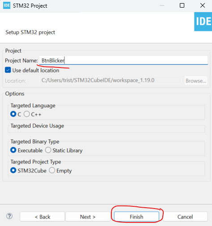Viewport: 212px width, 226px height.
Task: Click the 'Location:' label
Action: coord(15,81)
